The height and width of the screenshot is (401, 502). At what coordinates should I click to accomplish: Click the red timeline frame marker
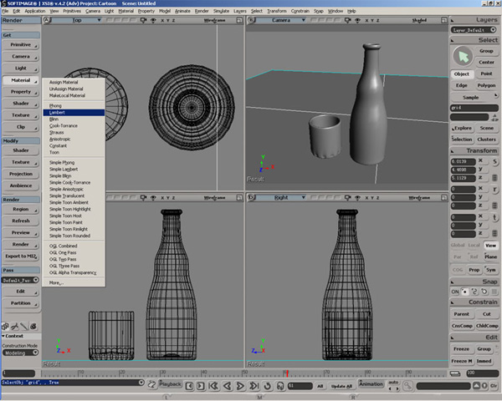click(287, 373)
